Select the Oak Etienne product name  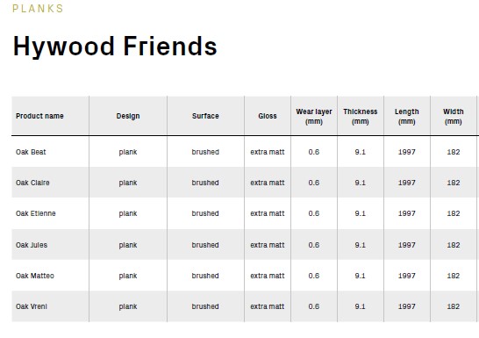[36, 213]
